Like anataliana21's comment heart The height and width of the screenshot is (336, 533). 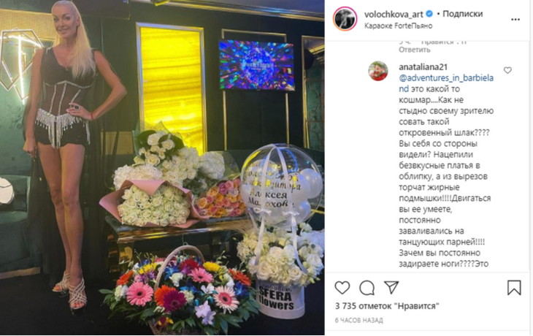coord(507,70)
